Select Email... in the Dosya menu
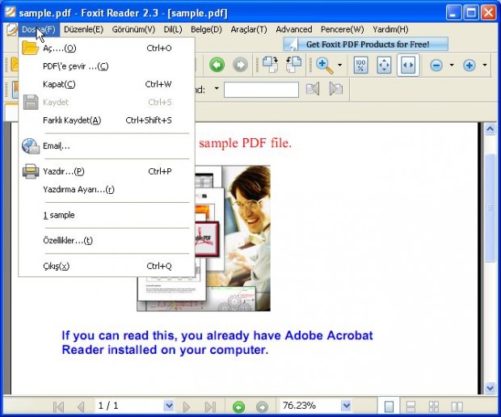The width and height of the screenshot is (501, 417). pos(107,146)
